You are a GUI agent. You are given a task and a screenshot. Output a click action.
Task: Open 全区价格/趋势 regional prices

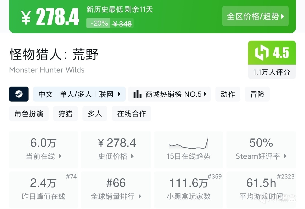point(255,16)
